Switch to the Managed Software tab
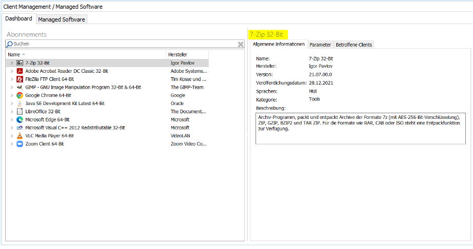Image resolution: width=473 pixels, height=249 pixels. [61, 19]
